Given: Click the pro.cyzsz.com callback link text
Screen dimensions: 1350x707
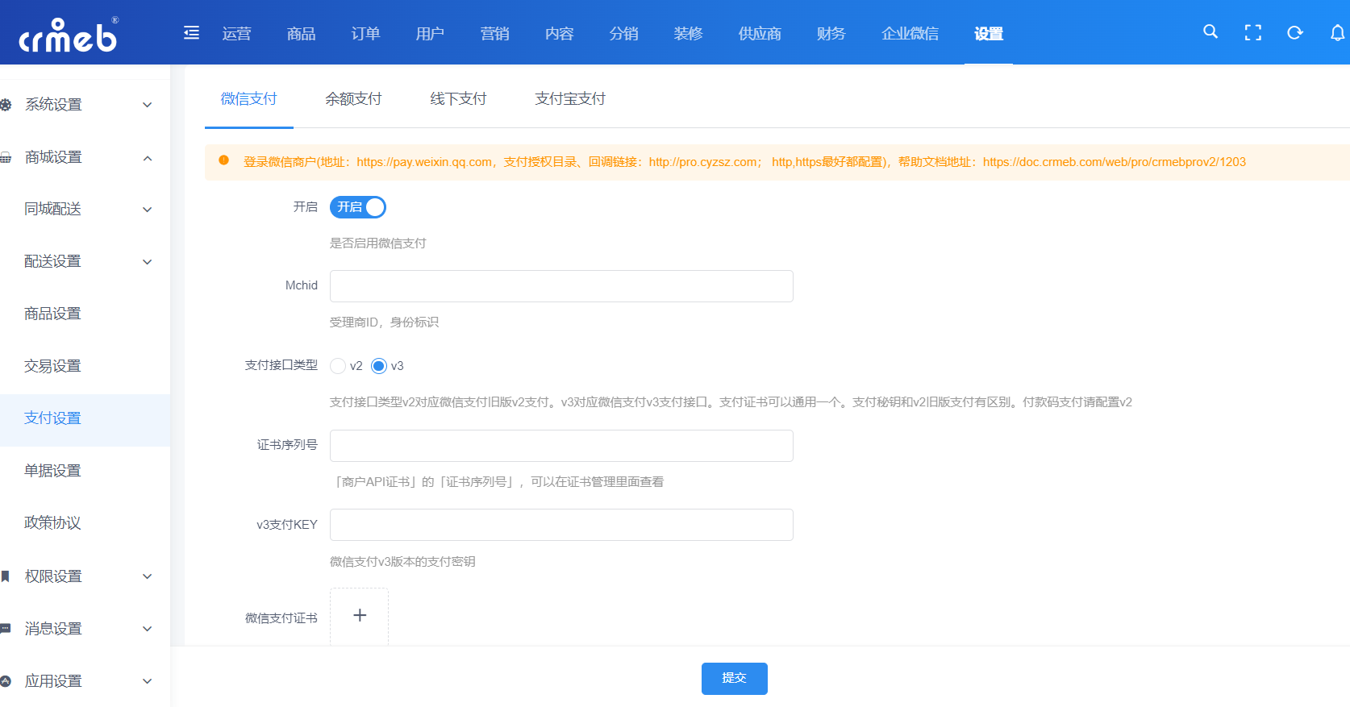Looking at the screenshot, I should pos(702,162).
